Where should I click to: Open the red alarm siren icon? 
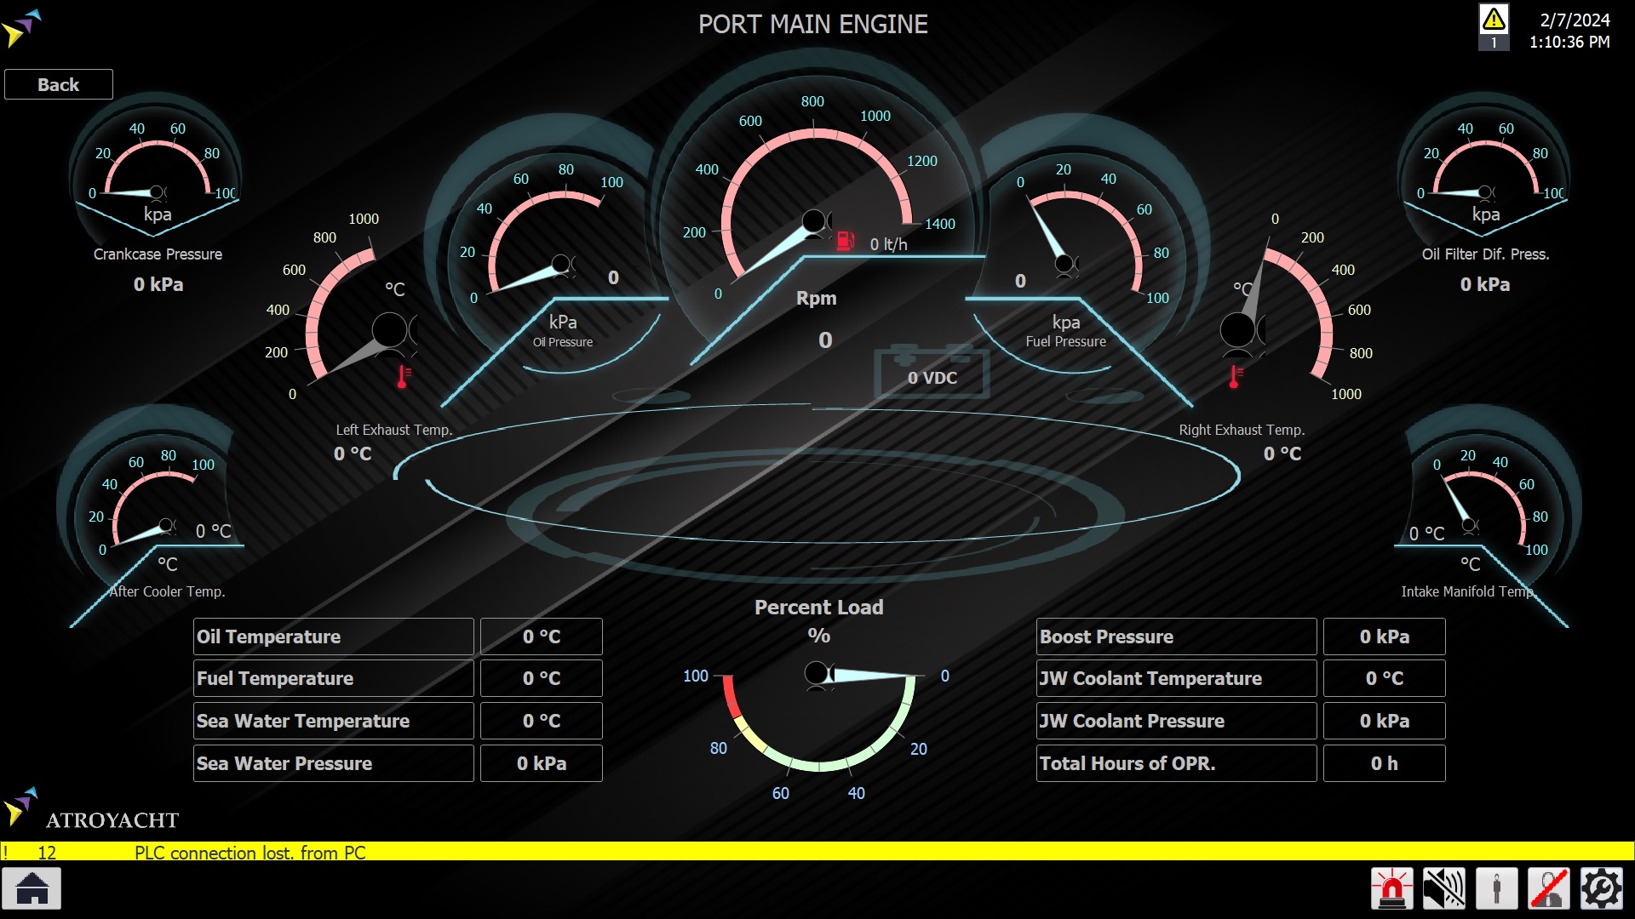[1392, 888]
